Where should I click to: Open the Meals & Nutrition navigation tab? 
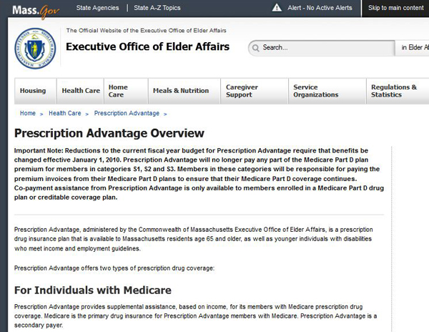(x=184, y=91)
